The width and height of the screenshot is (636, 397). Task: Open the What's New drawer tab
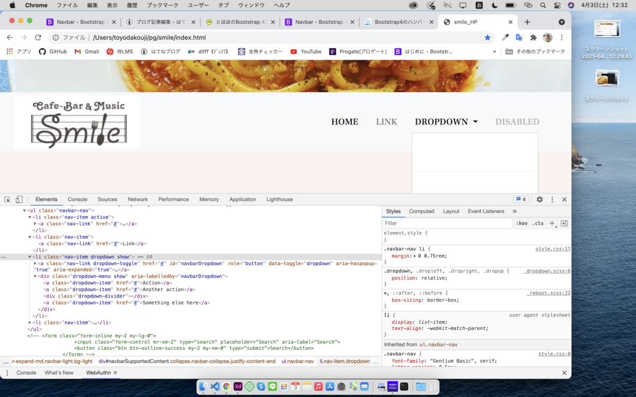tap(59, 373)
